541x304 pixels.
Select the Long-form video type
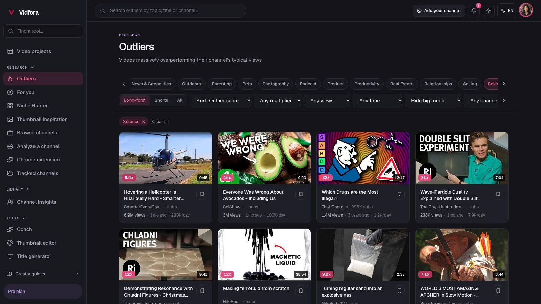coord(135,100)
